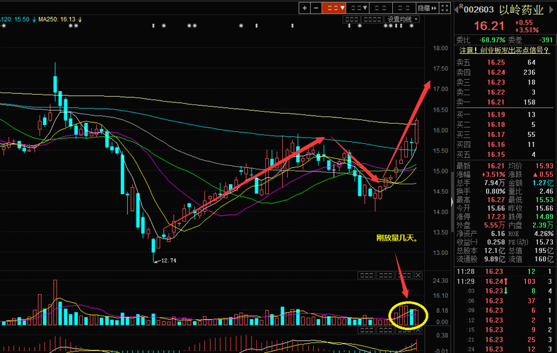This screenshot has height=353, width=557.
Task: Click 外盘 value 5.55万
Action: tap(495, 225)
